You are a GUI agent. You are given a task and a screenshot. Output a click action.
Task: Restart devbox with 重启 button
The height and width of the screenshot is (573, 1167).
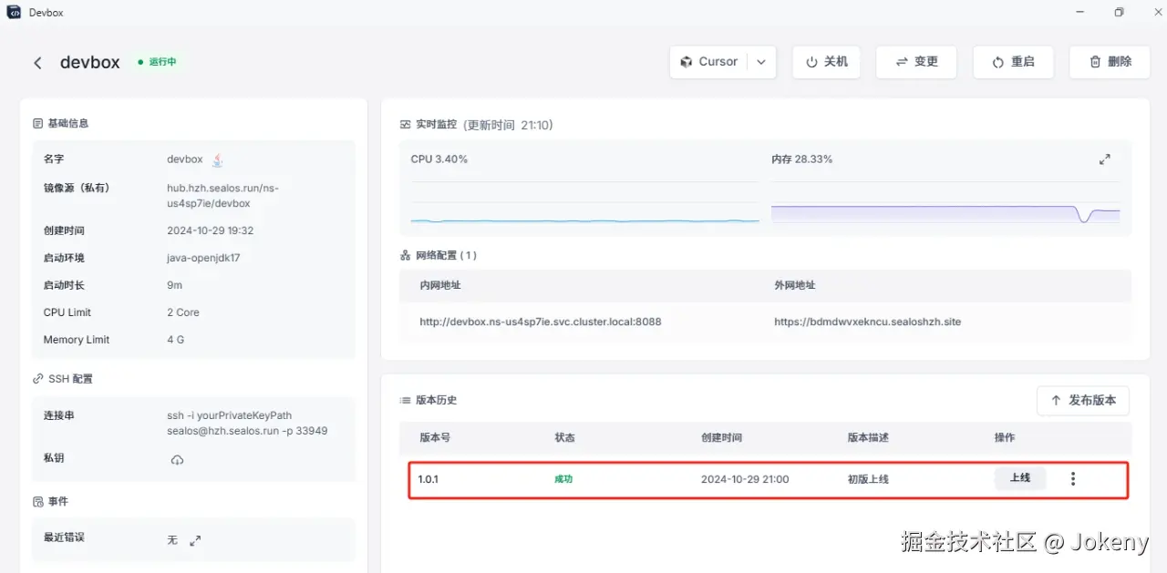1013,62
